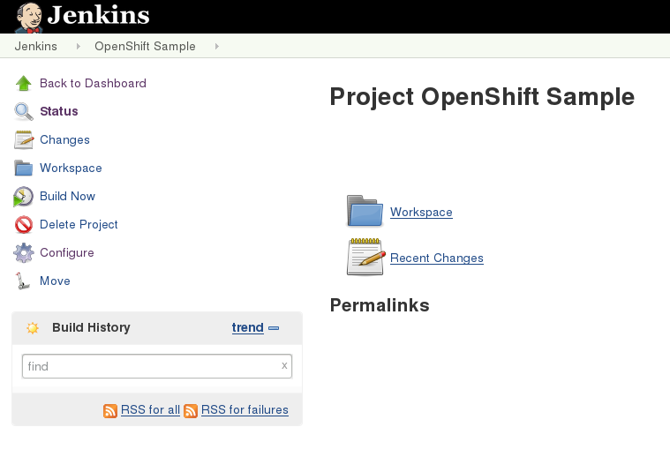
Task: Click the green up-arrow dashboard icon
Action: click(x=24, y=83)
